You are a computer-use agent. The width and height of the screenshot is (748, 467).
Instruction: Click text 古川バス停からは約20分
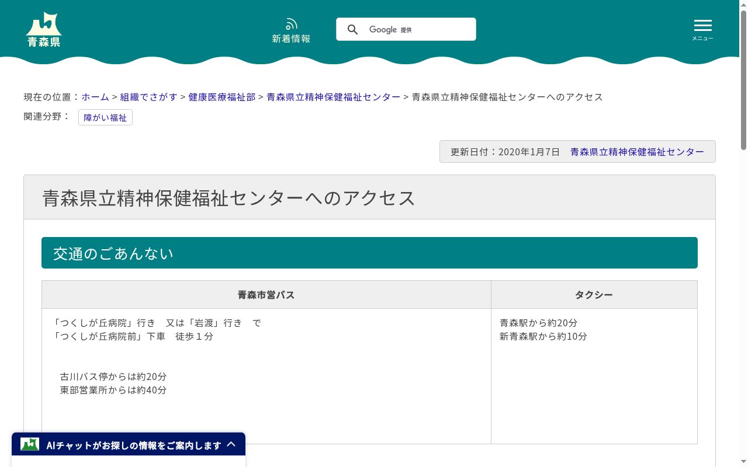pyautogui.click(x=113, y=377)
